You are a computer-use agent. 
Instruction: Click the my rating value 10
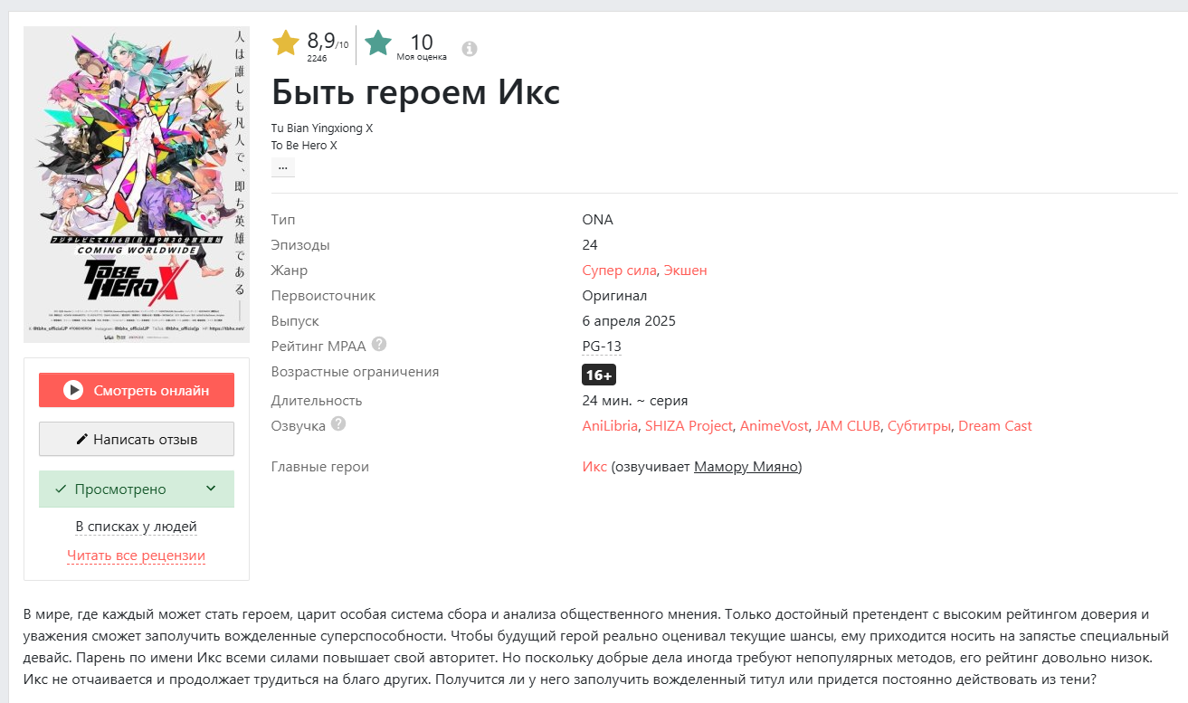tap(422, 42)
